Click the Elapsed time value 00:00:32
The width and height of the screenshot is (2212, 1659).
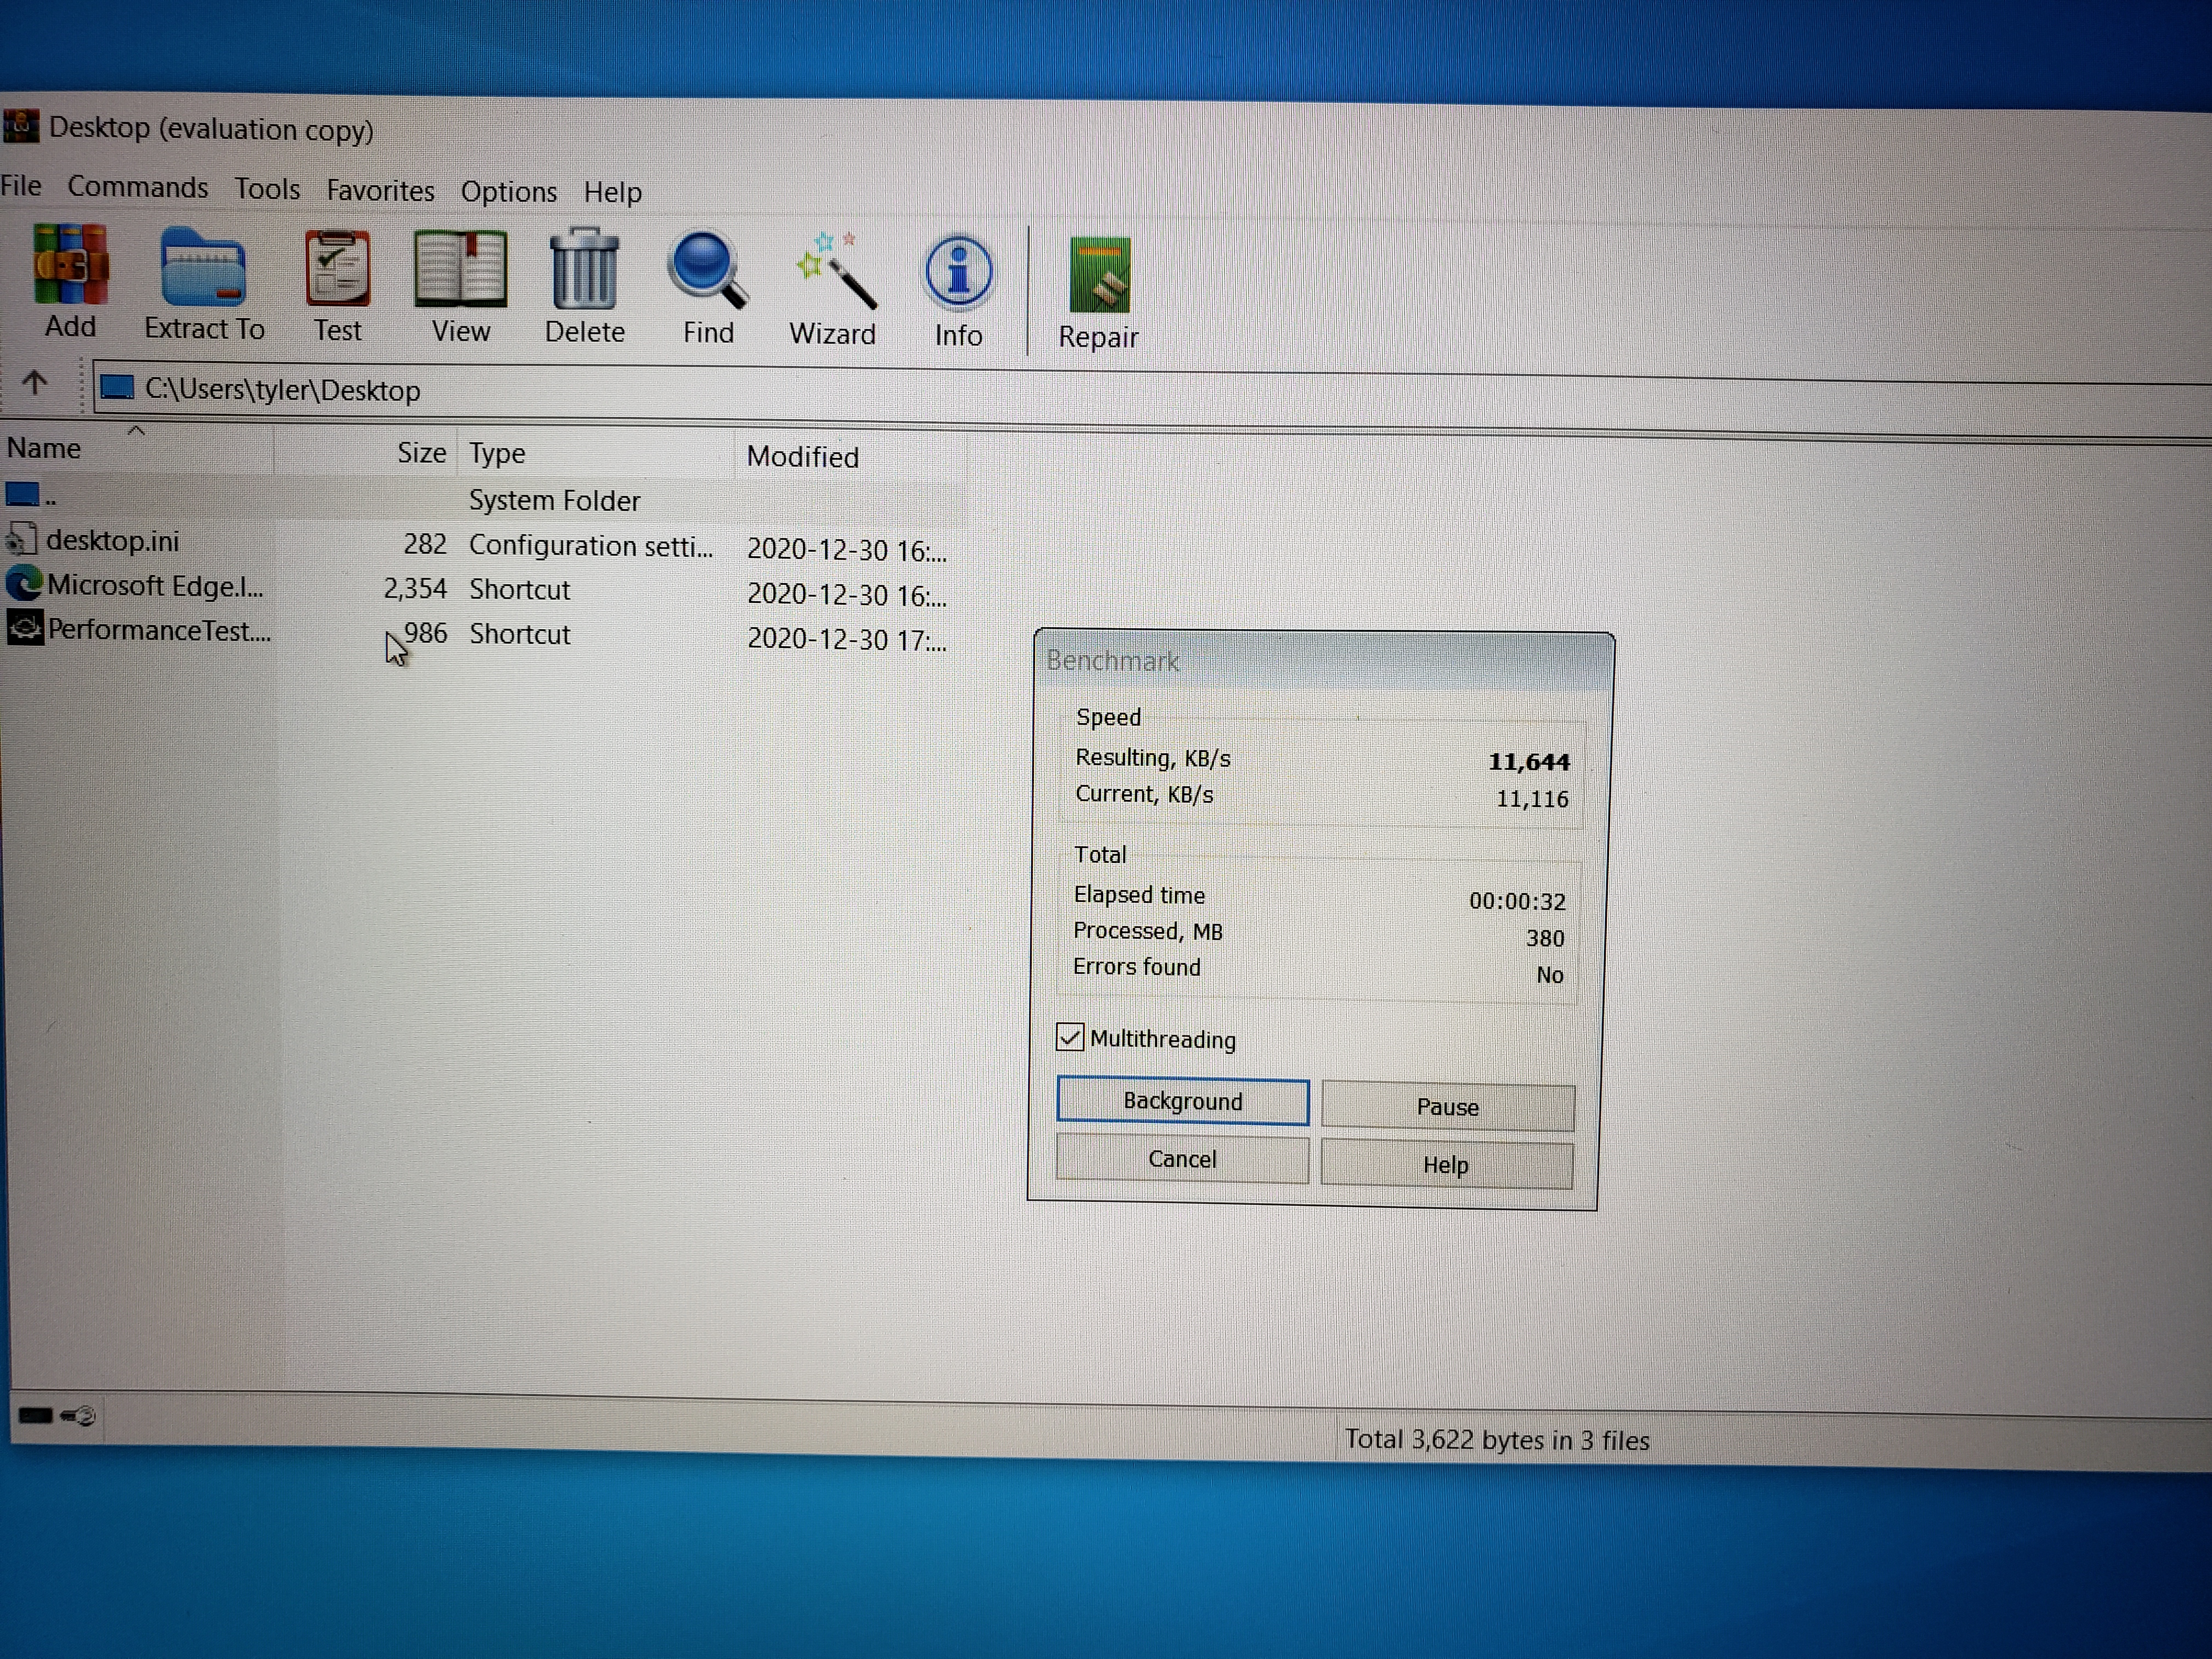click(x=1517, y=901)
